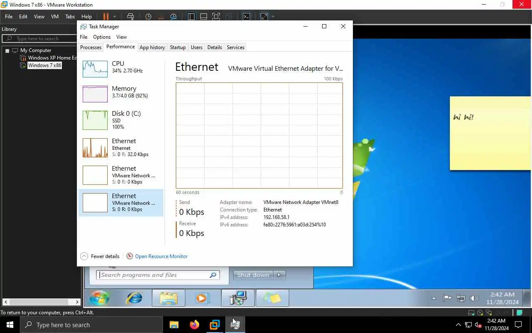Open Internet Explorer from Windows 7 taskbar
532x333 pixels.
(134, 298)
